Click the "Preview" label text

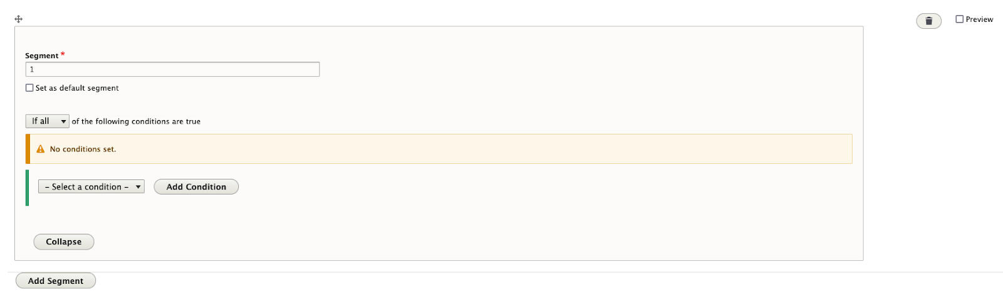coord(979,19)
